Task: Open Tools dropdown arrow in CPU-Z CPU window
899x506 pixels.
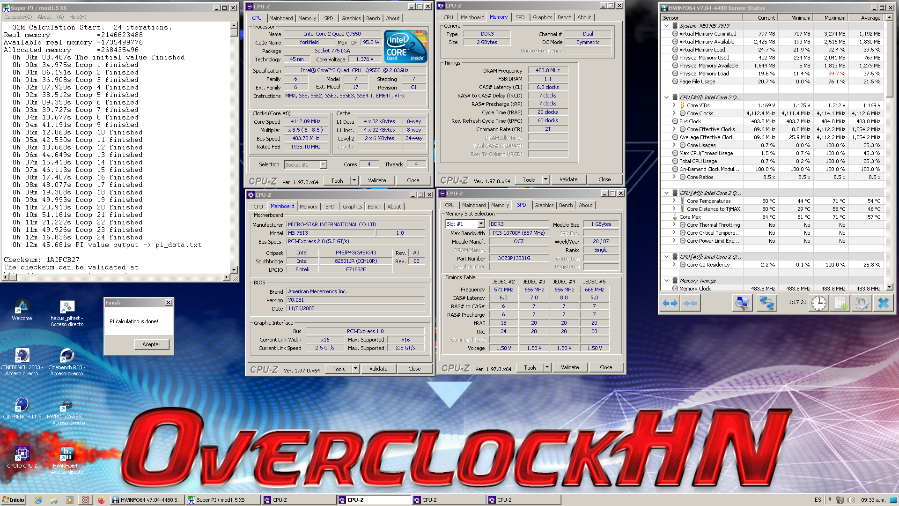Action: (354, 180)
